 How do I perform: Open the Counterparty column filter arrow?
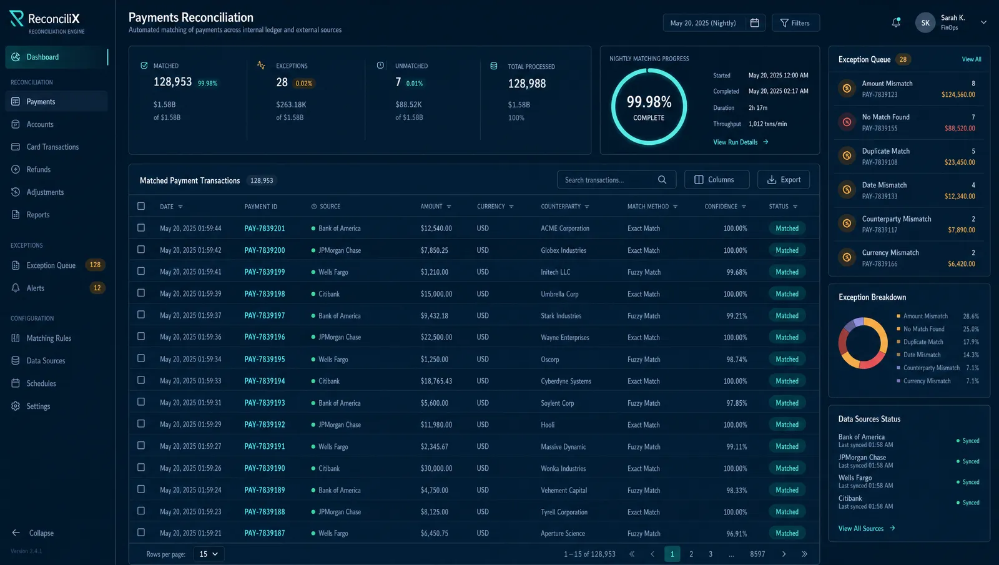coord(587,207)
